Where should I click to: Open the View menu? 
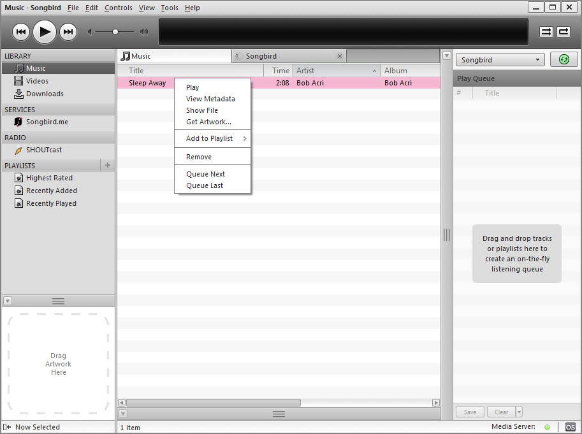point(147,8)
